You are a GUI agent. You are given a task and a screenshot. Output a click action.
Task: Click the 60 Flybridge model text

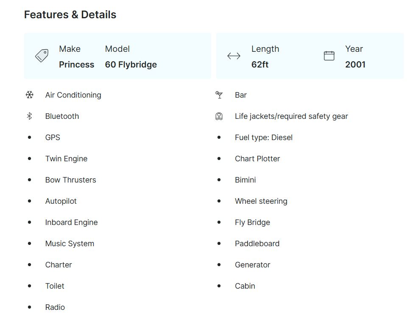pyautogui.click(x=131, y=65)
